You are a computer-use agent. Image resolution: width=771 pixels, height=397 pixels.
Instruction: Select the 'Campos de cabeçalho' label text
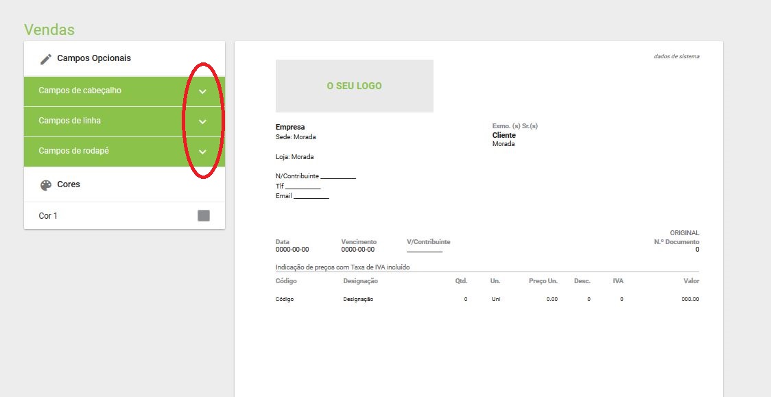click(80, 91)
